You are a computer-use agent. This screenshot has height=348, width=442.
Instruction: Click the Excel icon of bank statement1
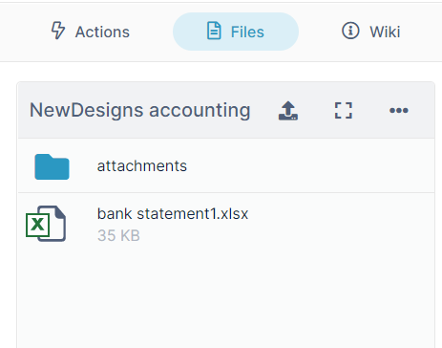tap(46, 224)
